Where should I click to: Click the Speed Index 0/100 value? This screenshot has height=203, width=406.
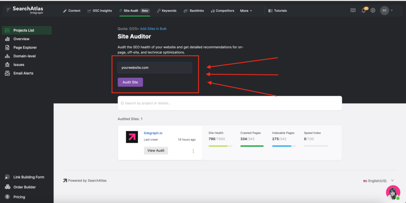(308, 139)
